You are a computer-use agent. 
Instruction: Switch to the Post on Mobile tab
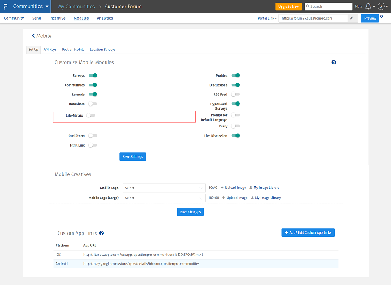tap(73, 50)
